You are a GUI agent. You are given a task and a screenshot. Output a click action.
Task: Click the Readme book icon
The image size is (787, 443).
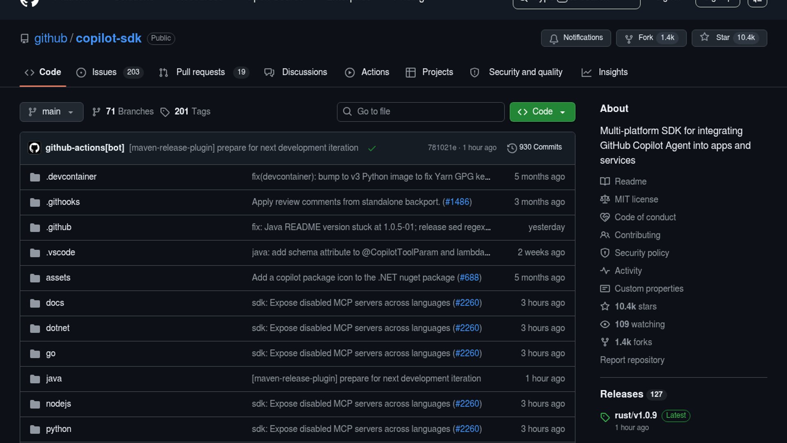click(605, 181)
